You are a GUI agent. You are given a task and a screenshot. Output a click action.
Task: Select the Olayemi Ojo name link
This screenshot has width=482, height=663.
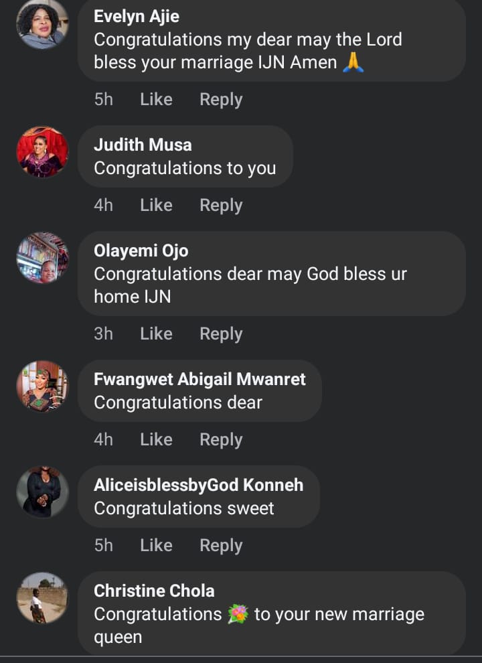(x=141, y=251)
